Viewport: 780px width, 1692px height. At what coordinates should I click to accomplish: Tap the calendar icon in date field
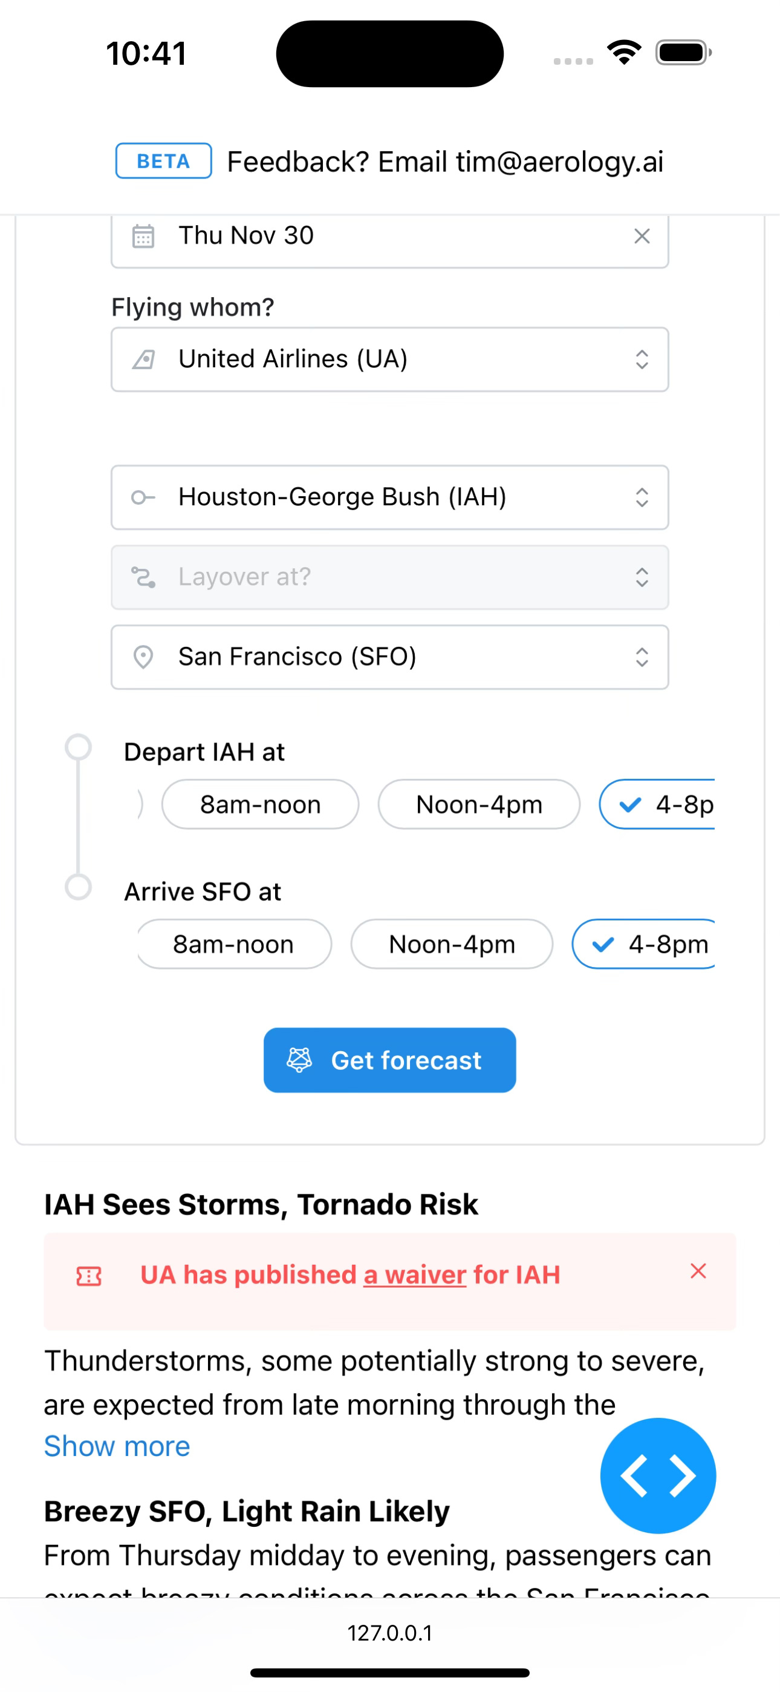pos(143,236)
